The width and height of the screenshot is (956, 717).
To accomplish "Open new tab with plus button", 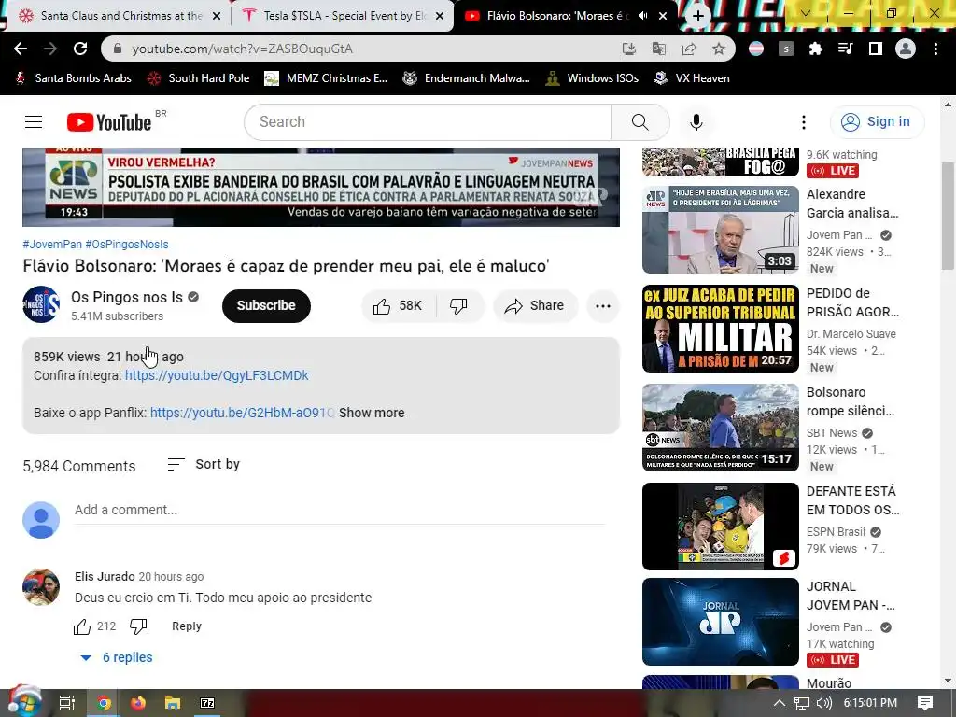I will tap(697, 16).
